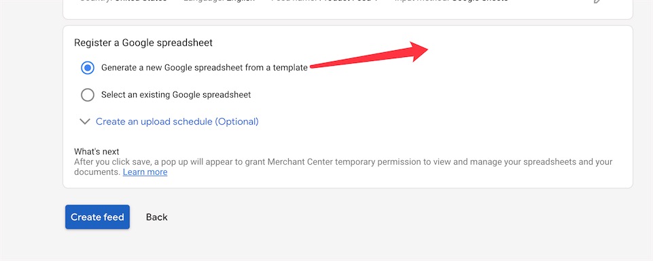This screenshot has width=653, height=261.
Task: Go Back to previous step
Action: [156, 217]
